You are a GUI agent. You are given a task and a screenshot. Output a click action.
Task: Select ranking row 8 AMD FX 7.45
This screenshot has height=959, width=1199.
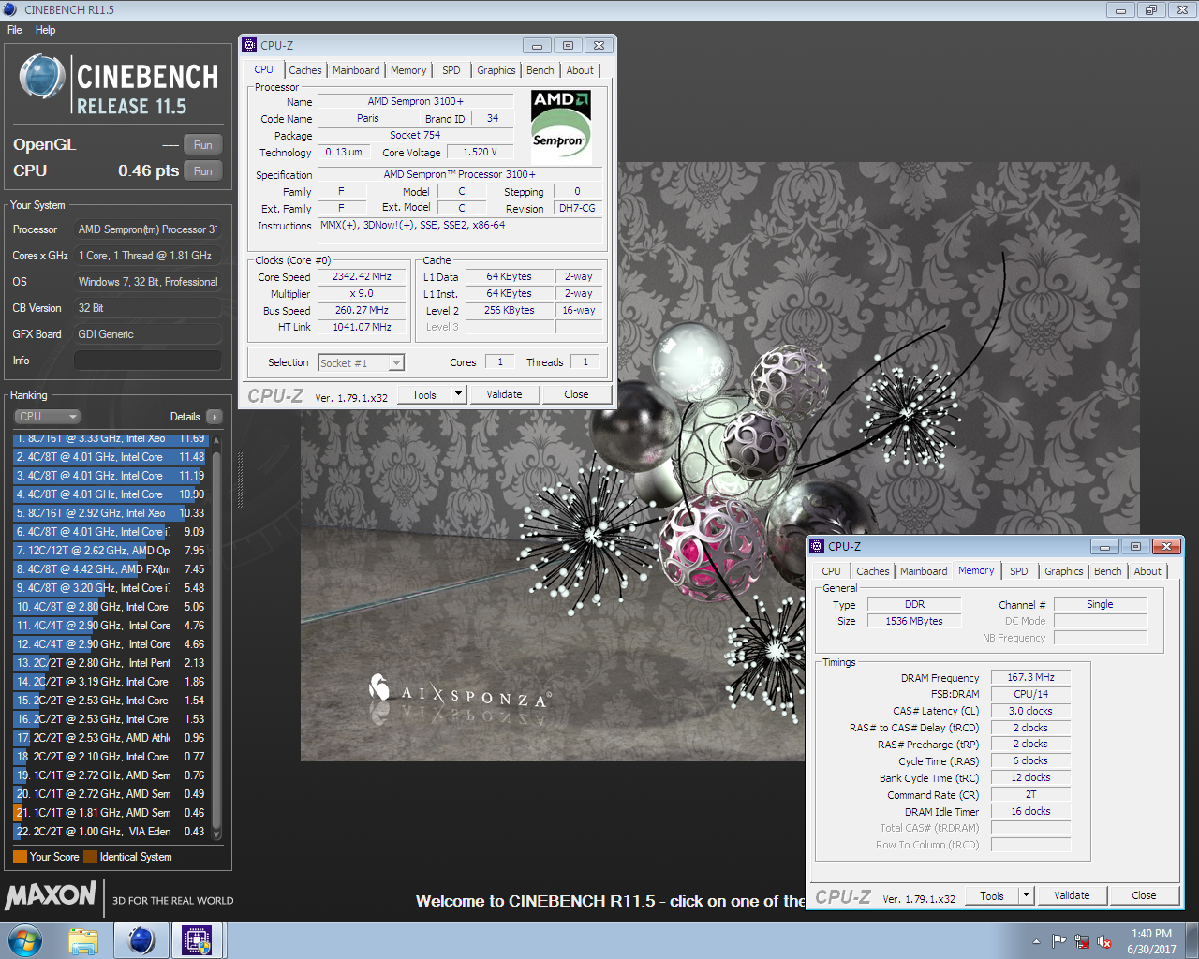pos(110,569)
